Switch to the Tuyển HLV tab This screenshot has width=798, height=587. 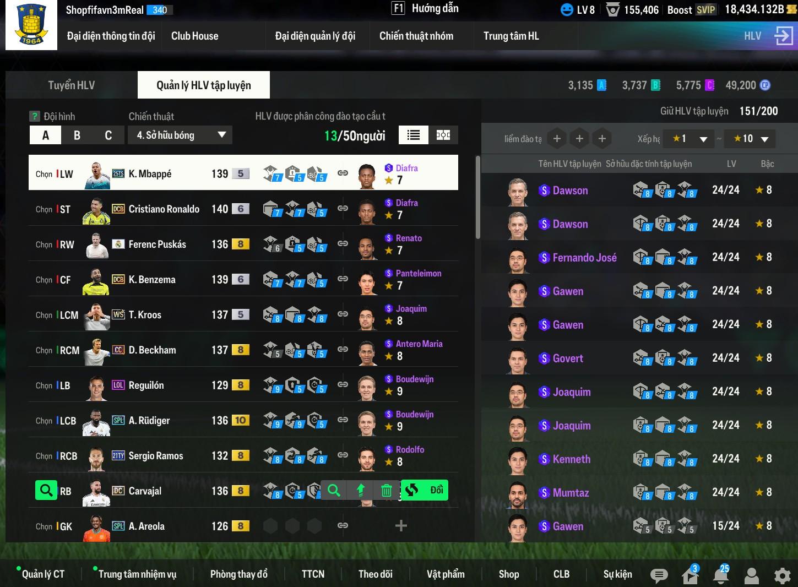pyautogui.click(x=72, y=85)
